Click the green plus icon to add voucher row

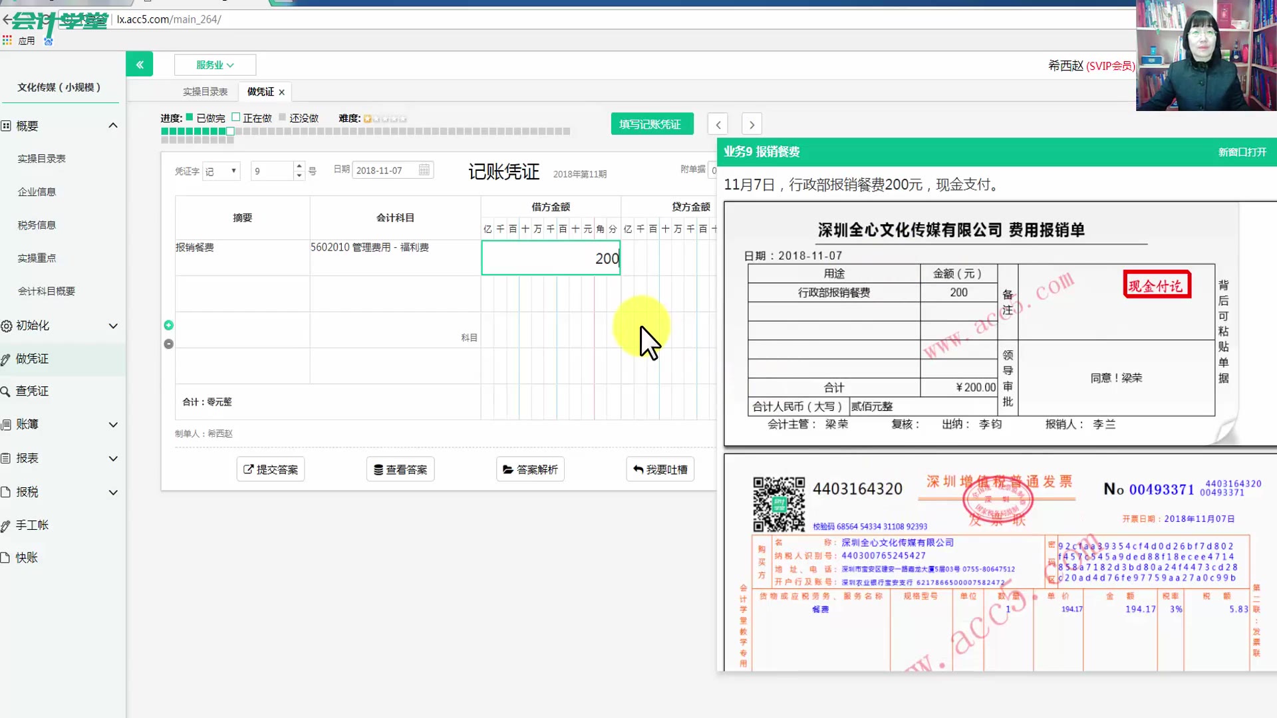(x=168, y=325)
